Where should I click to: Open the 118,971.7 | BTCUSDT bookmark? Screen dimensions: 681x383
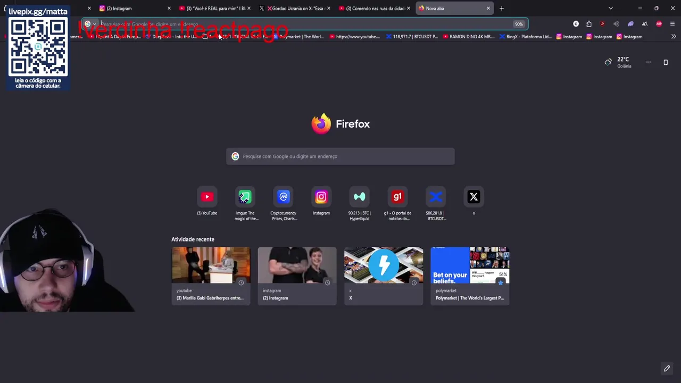tap(412, 37)
